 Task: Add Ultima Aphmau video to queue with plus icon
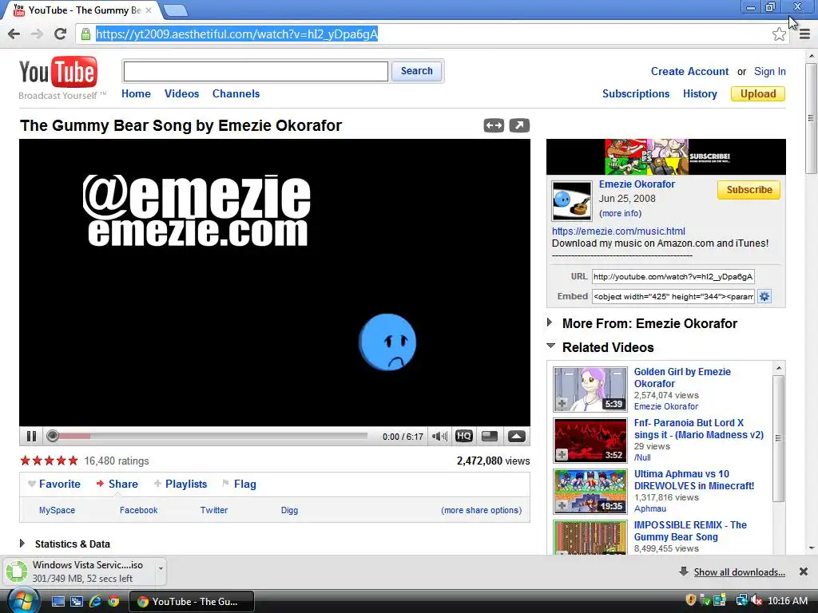(562, 505)
